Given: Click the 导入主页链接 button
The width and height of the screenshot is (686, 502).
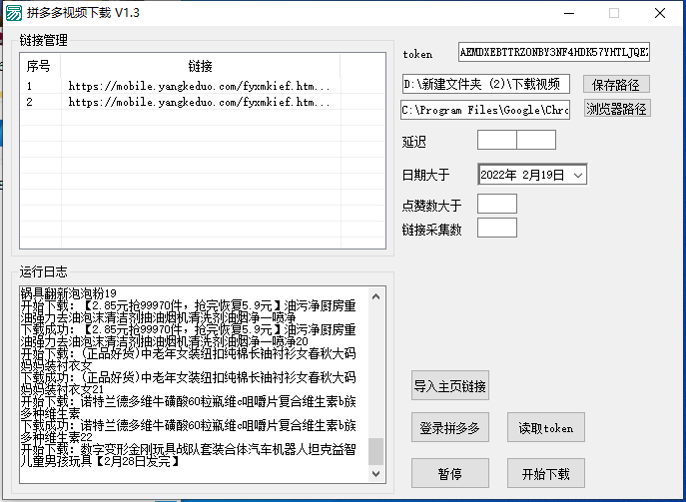Looking at the screenshot, I should click(450, 385).
